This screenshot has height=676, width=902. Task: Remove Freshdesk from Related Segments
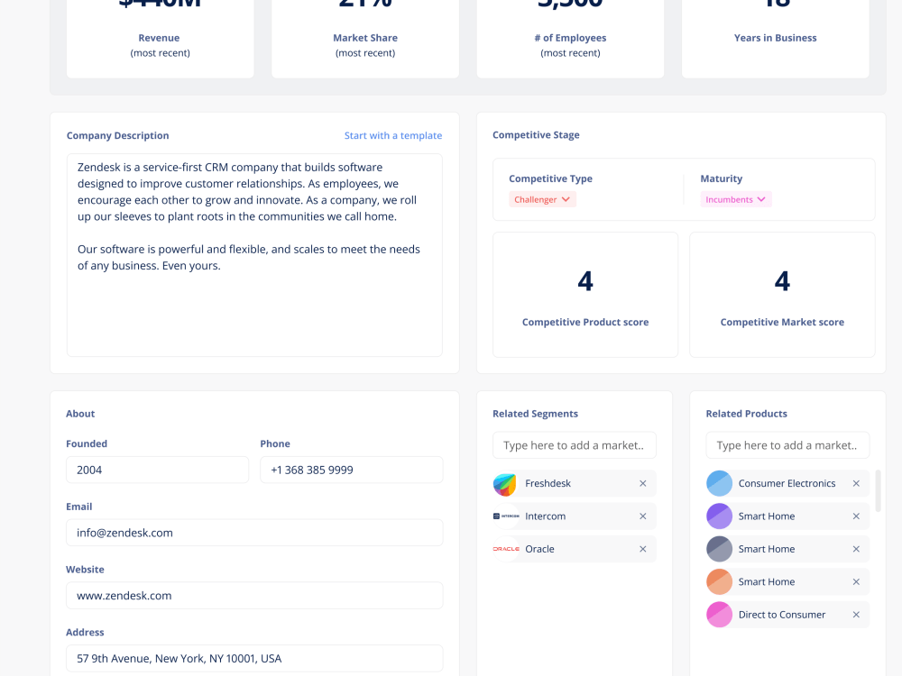click(x=642, y=483)
